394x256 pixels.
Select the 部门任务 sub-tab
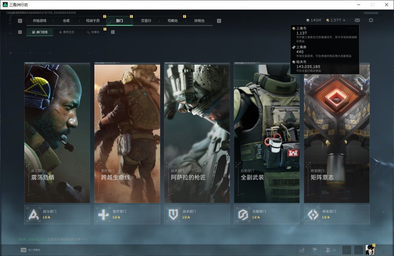click(x=40, y=32)
